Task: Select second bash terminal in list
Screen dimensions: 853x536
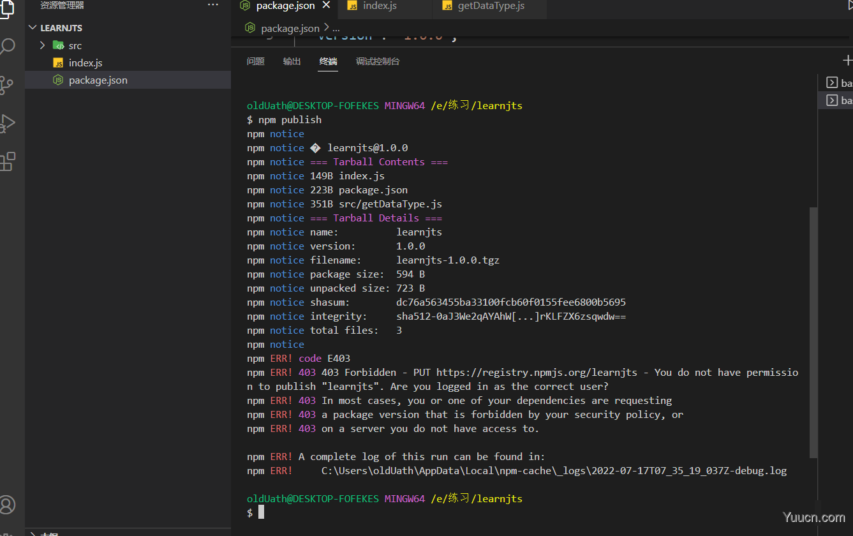Action: [x=836, y=100]
